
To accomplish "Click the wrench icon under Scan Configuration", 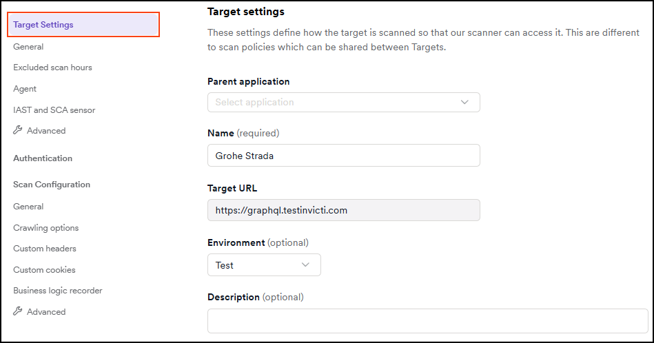I will [x=18, y=312].
